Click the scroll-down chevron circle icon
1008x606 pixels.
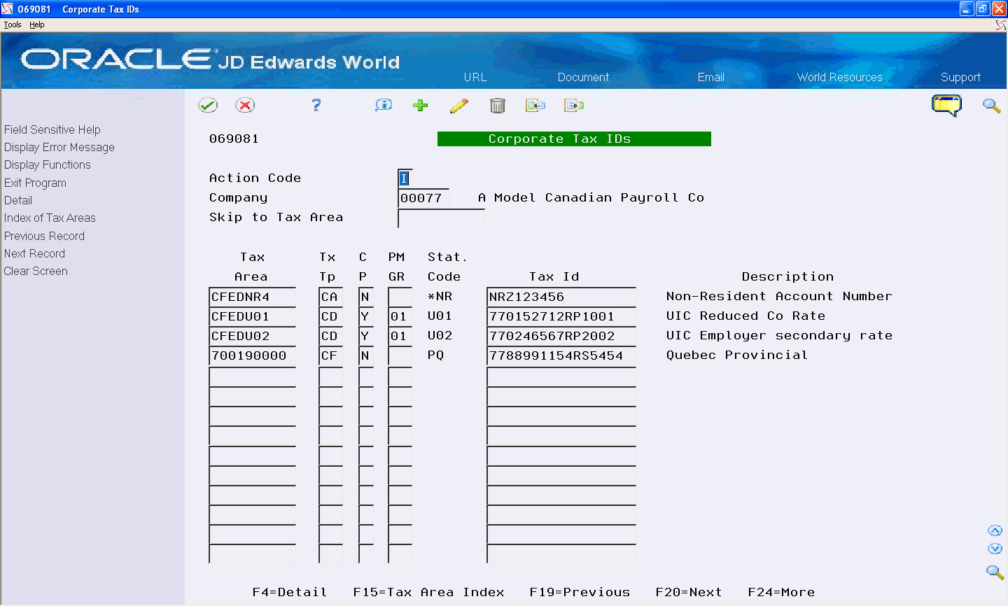click(995, 549)
